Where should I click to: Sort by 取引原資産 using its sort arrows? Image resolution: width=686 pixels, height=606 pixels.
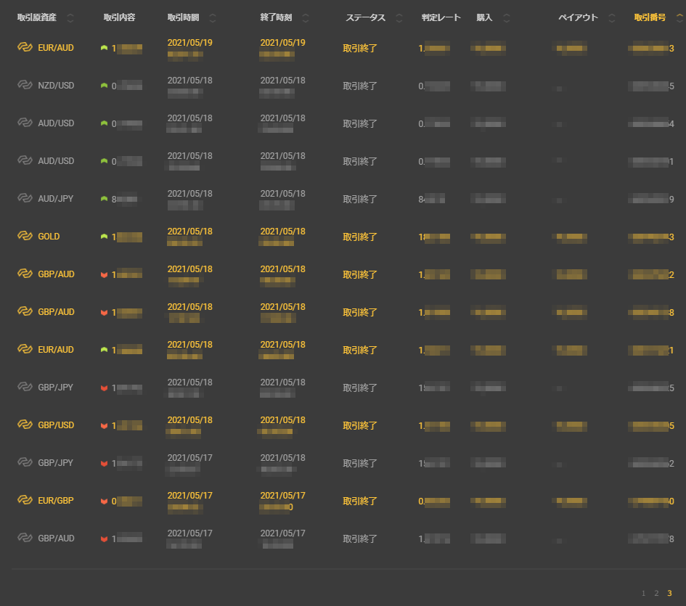tap(70, 18)
